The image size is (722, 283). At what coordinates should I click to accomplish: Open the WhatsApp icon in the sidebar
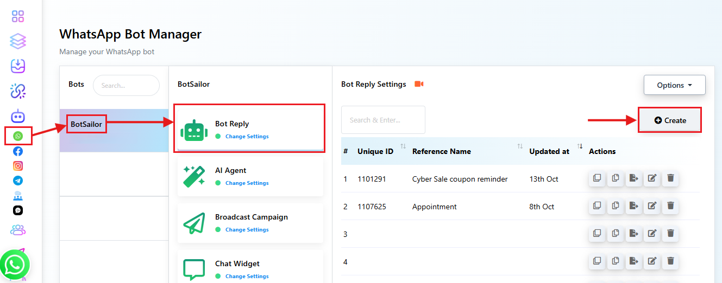(x=18, y=136)
